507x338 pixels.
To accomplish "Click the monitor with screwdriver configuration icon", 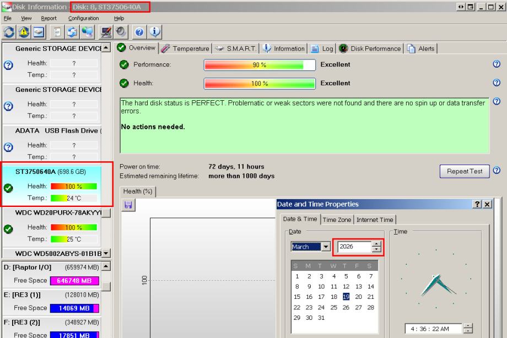I will 106,32.
